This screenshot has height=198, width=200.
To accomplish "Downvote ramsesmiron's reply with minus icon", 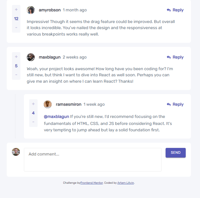I will 33,122.
